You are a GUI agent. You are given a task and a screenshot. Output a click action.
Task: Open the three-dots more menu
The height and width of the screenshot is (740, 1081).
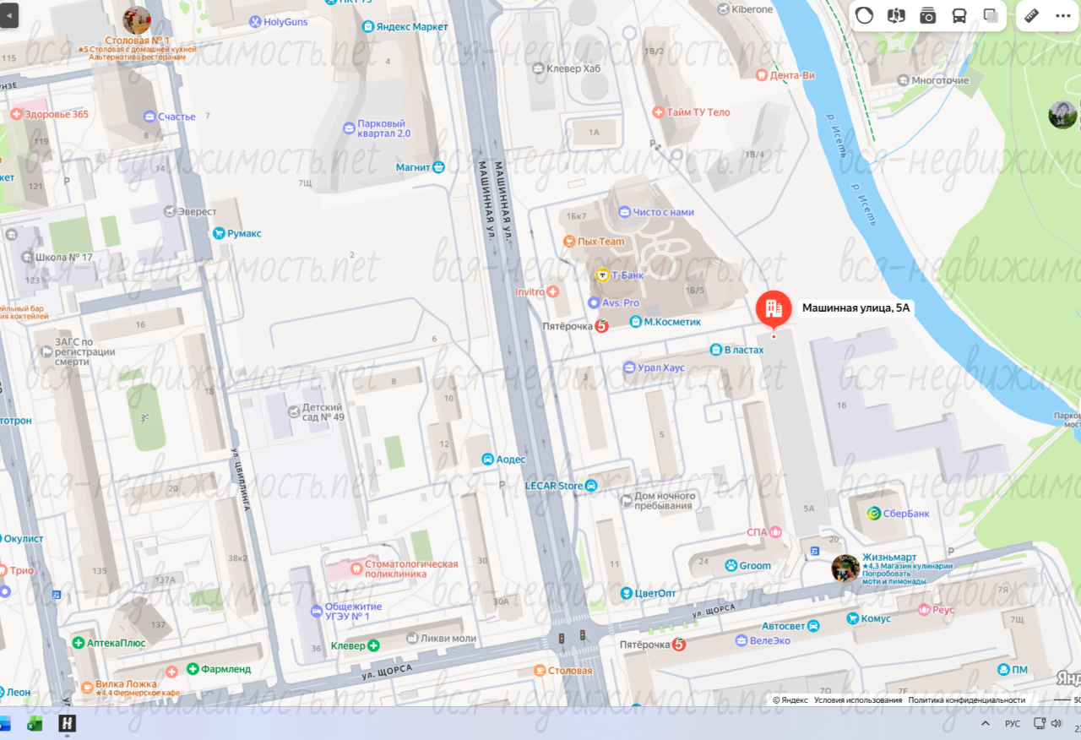coord(1062,15)
